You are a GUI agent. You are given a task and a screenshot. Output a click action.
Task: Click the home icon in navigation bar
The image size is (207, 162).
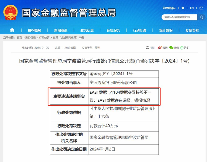[12, 30]
